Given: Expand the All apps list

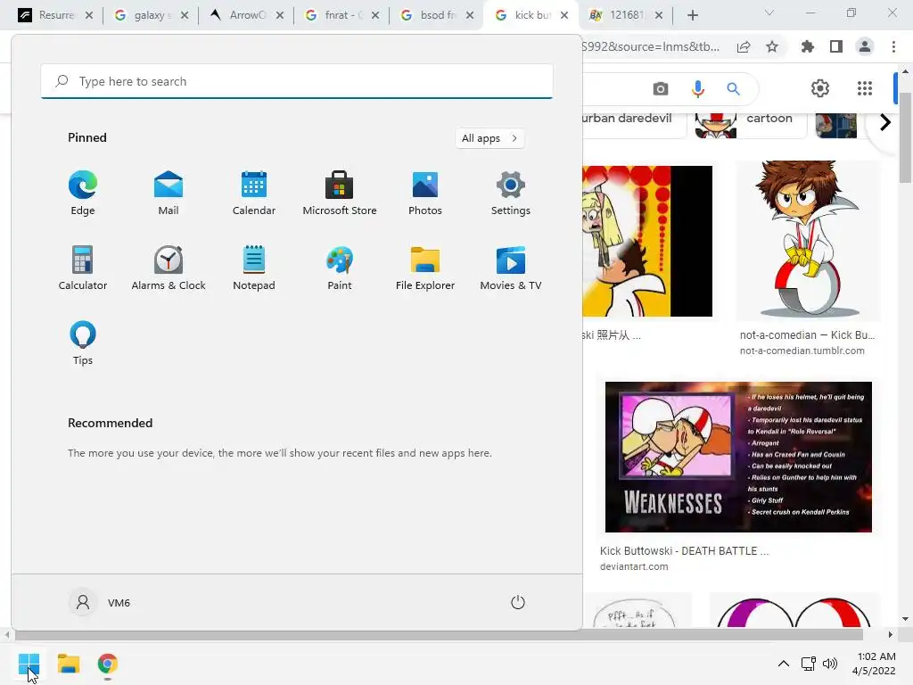Looking at the screenshot, I should pyautogui.click(x=489, y=138).
